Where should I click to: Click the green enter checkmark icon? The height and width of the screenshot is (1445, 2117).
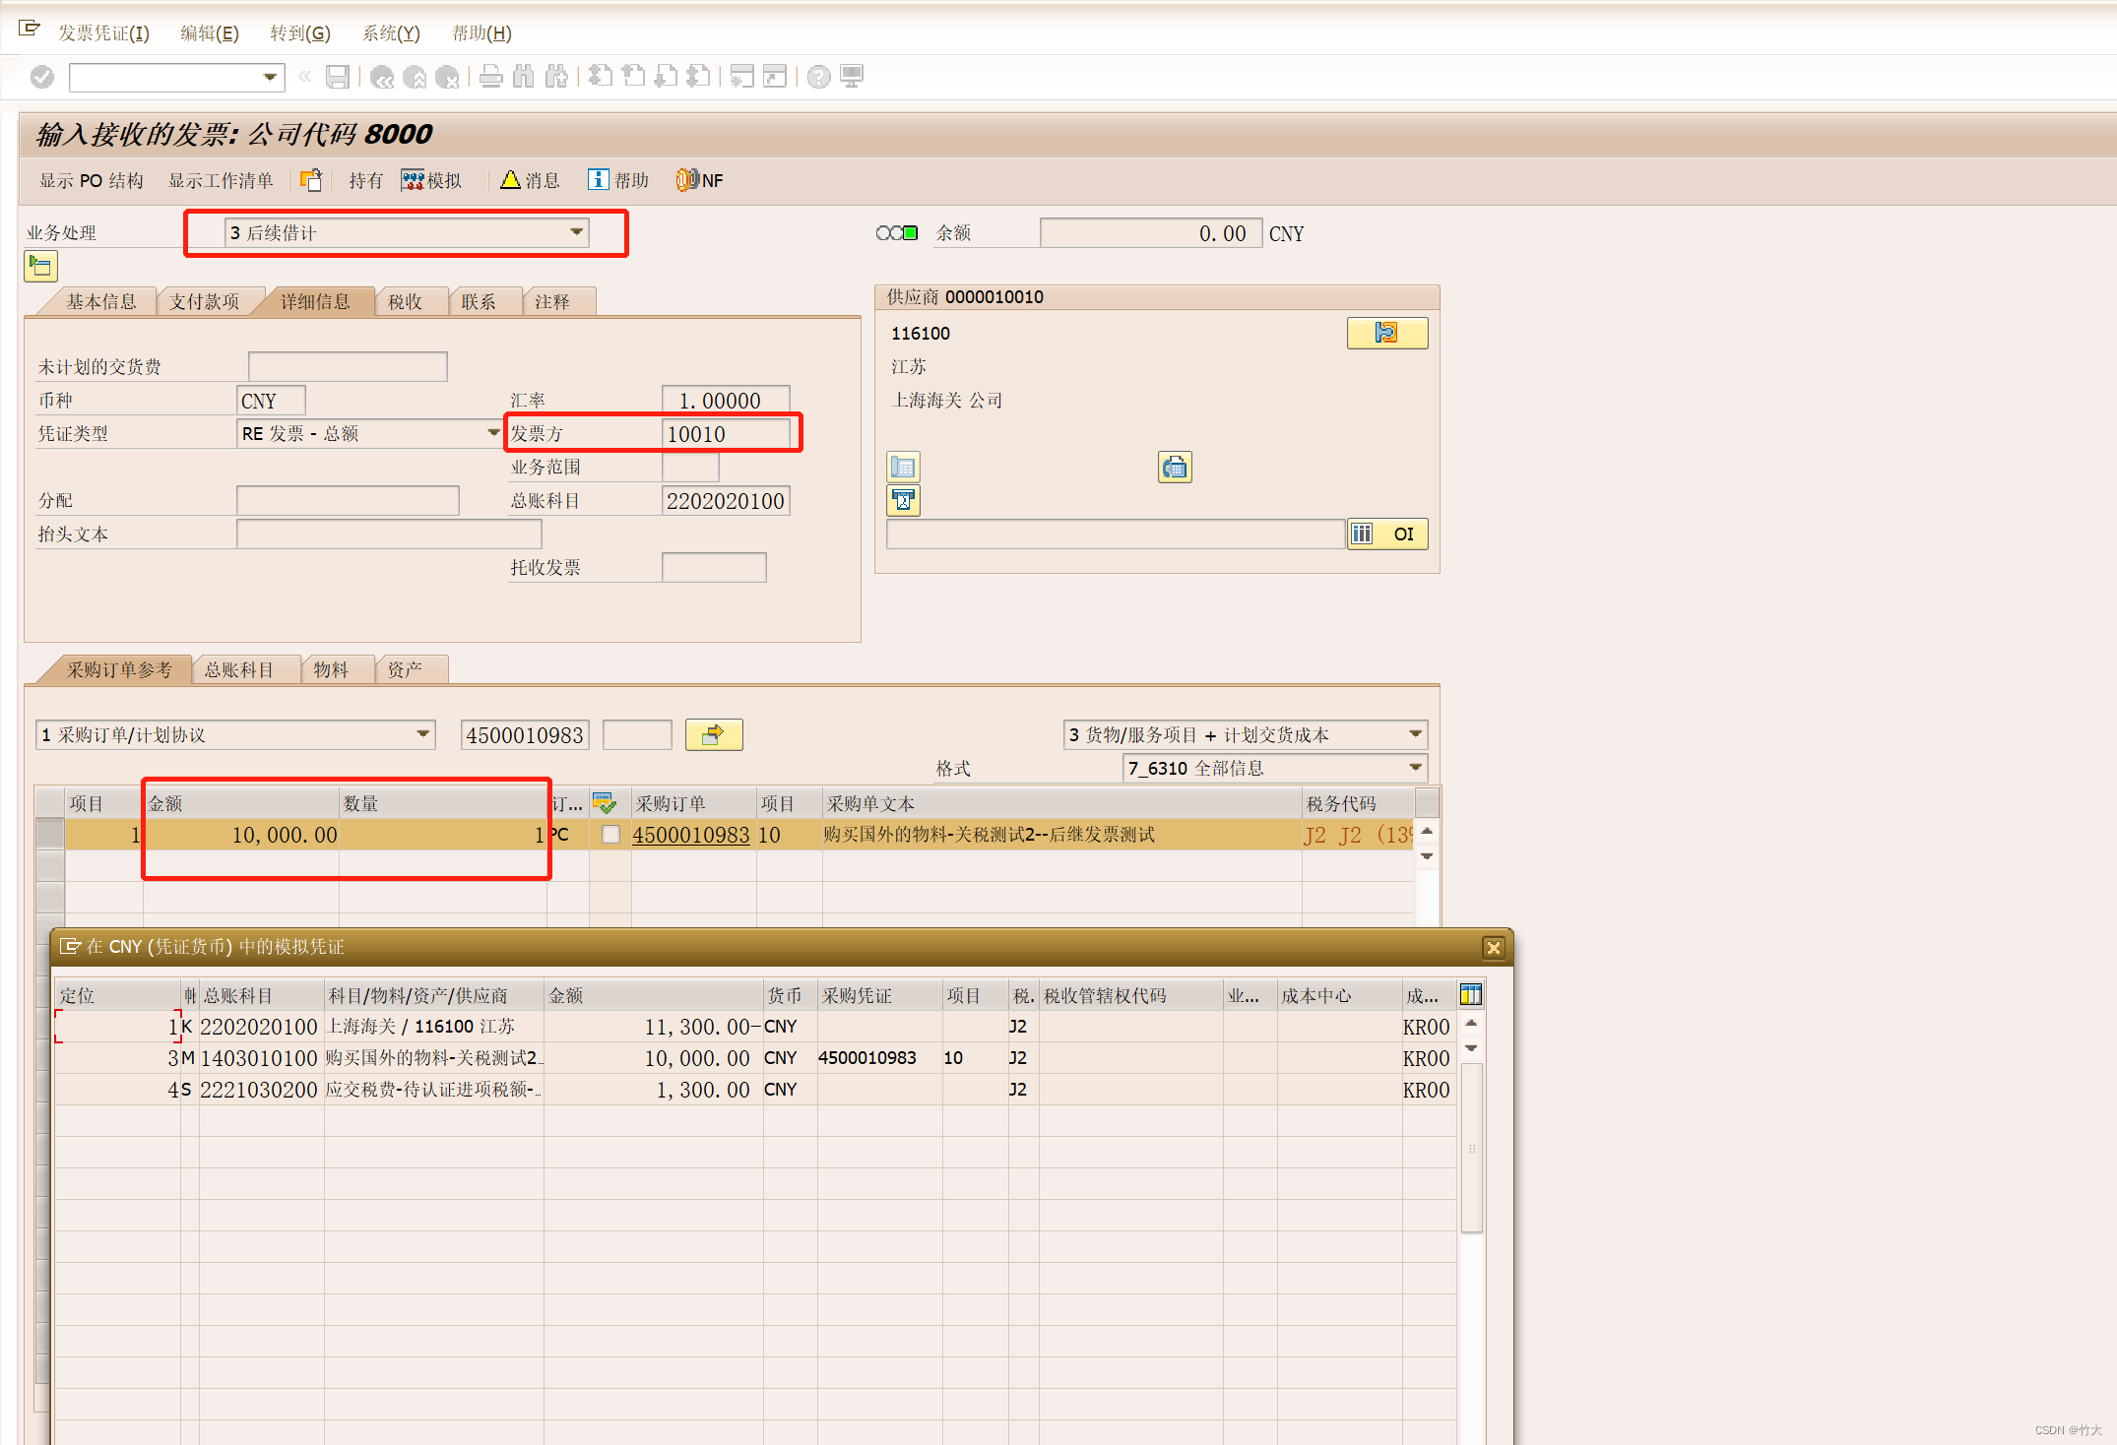point(42,77)
